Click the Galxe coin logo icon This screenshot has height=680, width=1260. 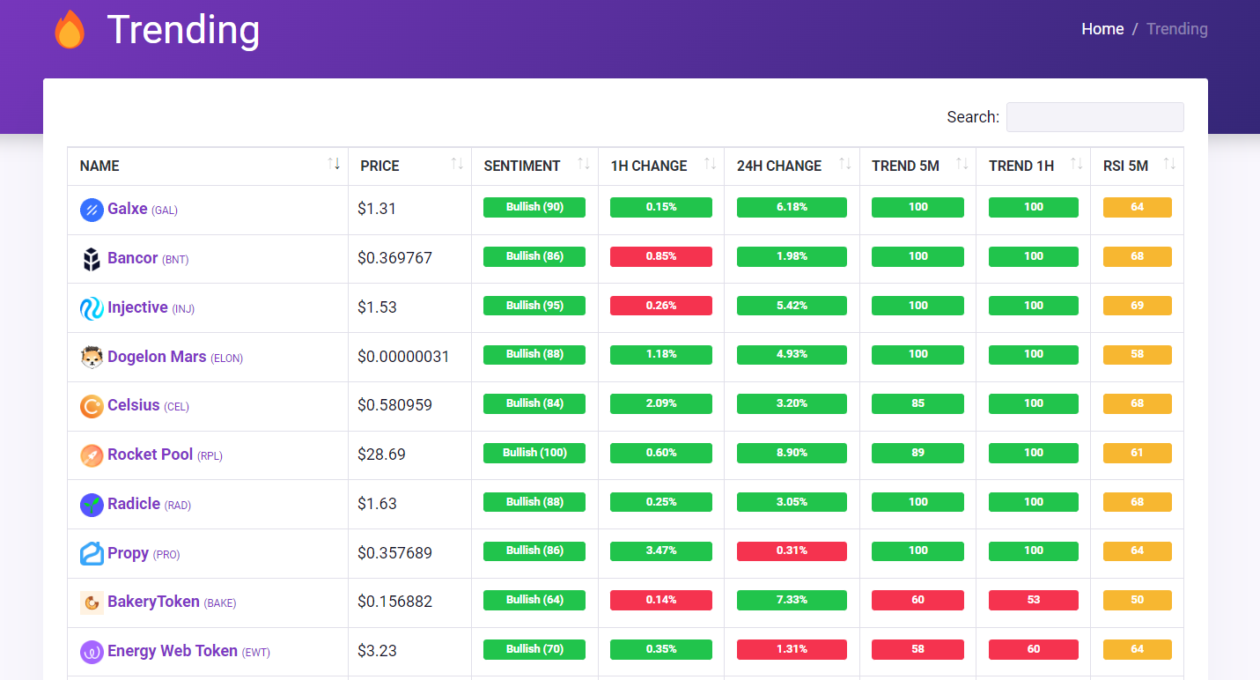(x=92, y=210)
